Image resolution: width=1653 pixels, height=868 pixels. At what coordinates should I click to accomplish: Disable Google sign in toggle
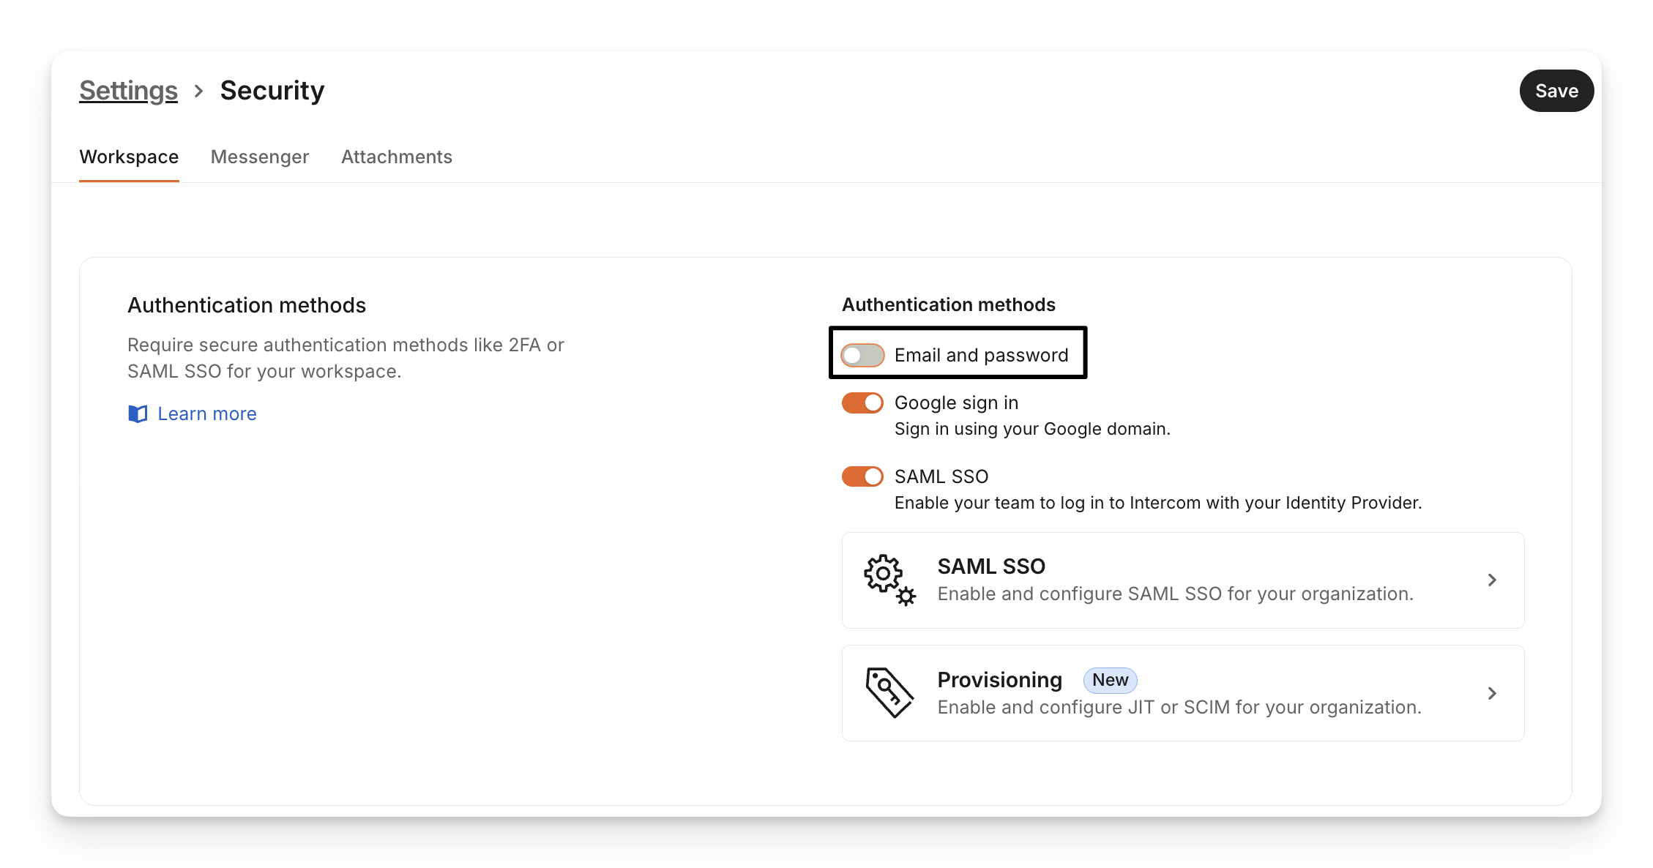click(862, 403)
